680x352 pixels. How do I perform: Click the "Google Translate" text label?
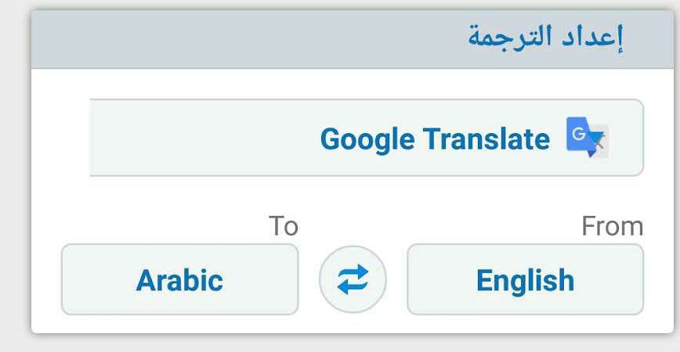(x=435, y=139)
